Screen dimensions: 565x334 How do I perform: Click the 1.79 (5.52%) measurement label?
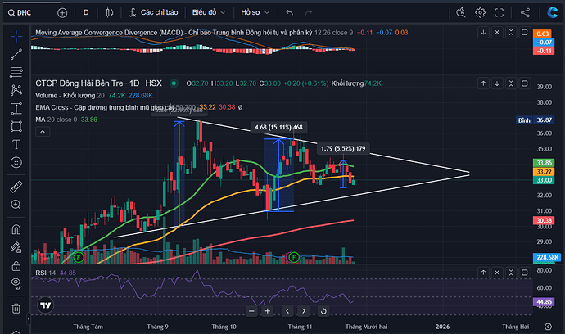[343, 148]
